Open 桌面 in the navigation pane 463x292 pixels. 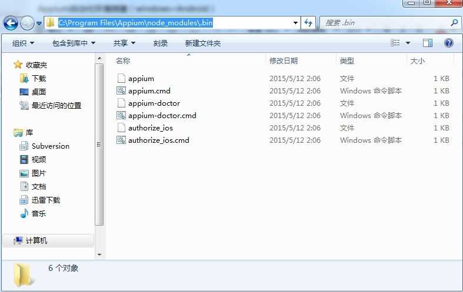[x=39, y=92]
